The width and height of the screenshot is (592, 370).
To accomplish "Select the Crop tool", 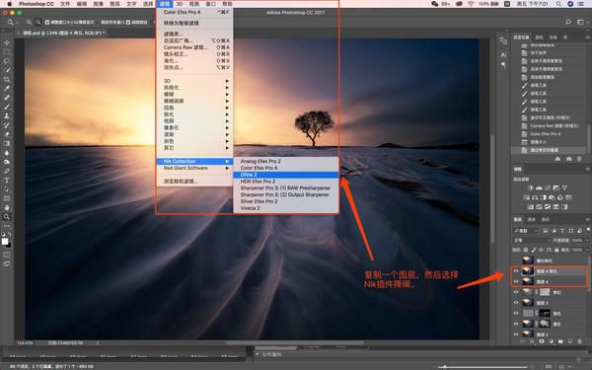I will tap(7, 79).
